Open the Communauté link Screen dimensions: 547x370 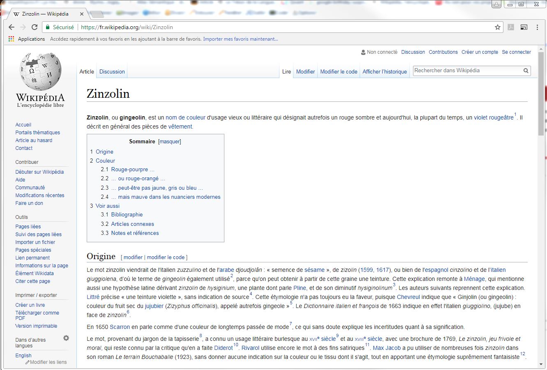coord(30,188)
